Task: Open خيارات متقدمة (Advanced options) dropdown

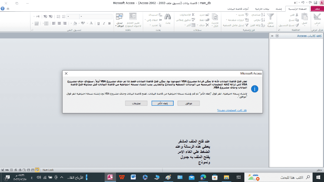Action: click(x=237, y=20)
